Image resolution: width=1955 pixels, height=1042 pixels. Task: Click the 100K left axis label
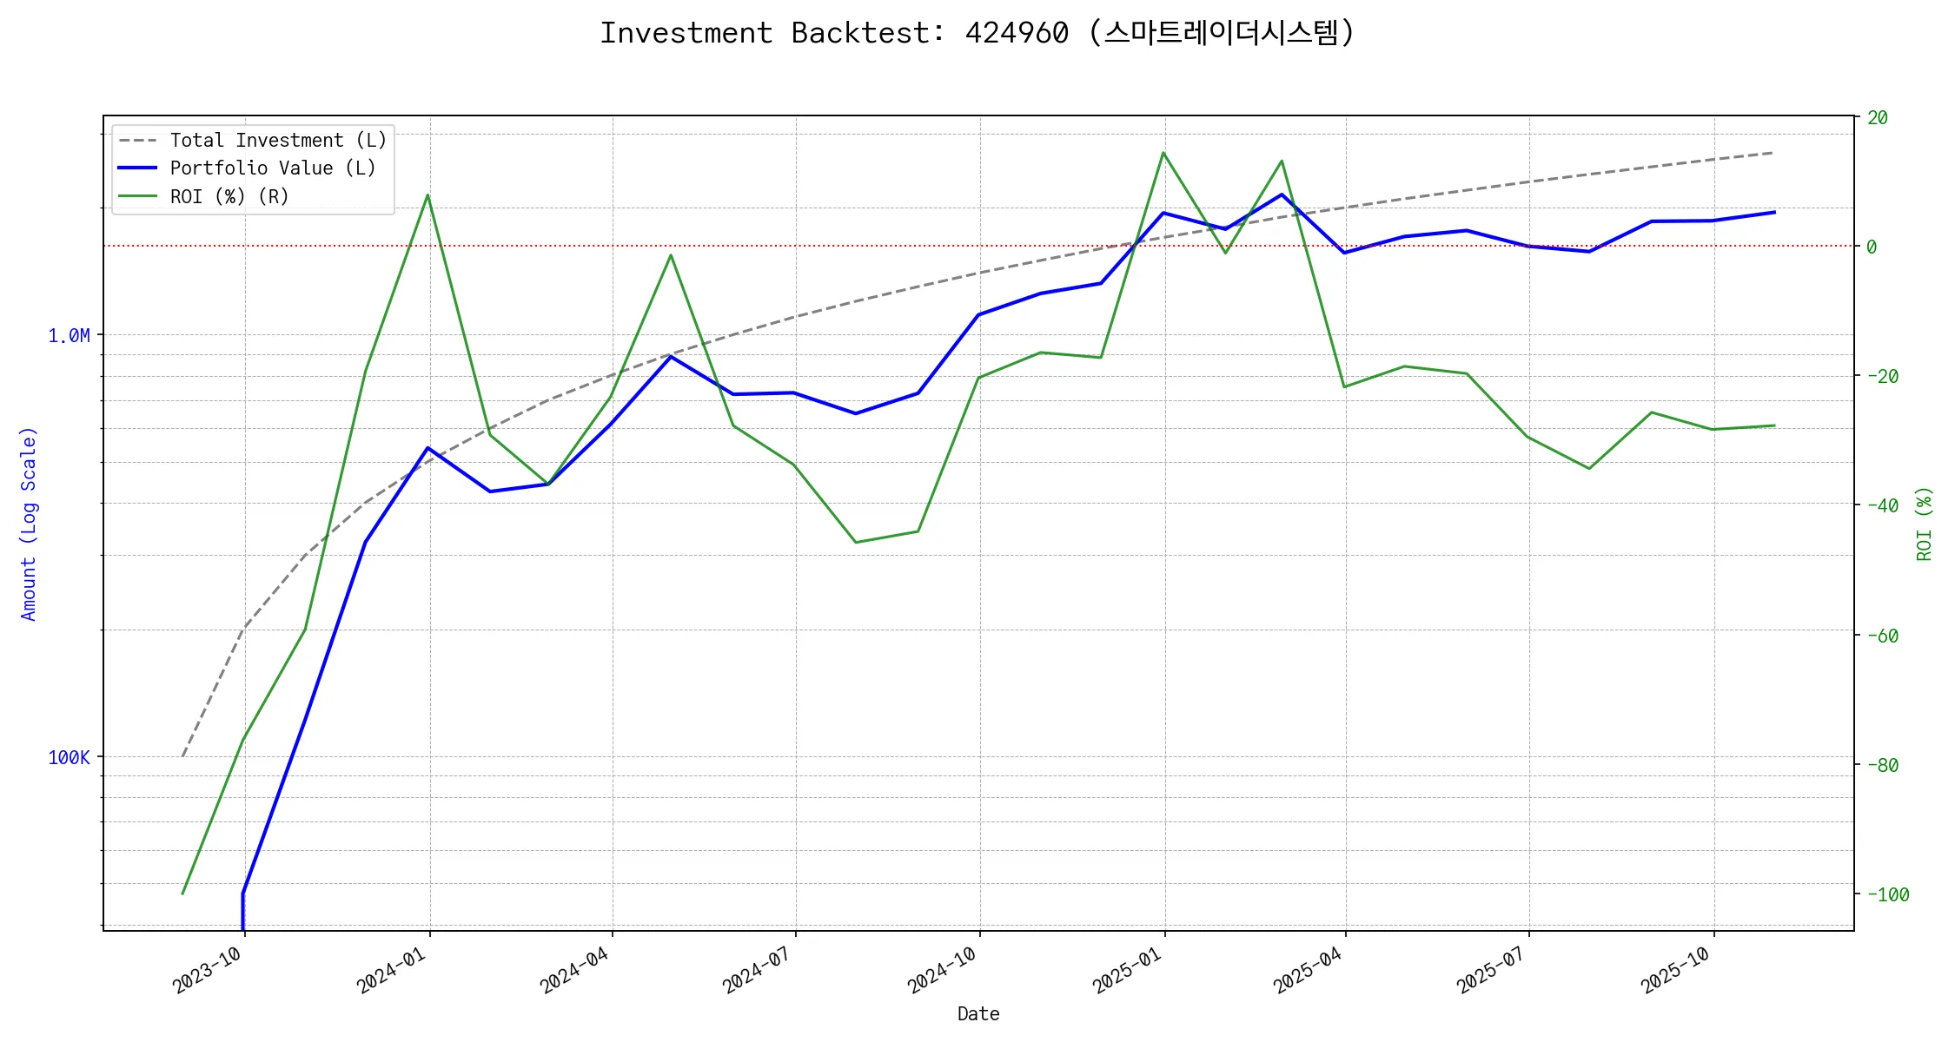(x=69, y=758)
